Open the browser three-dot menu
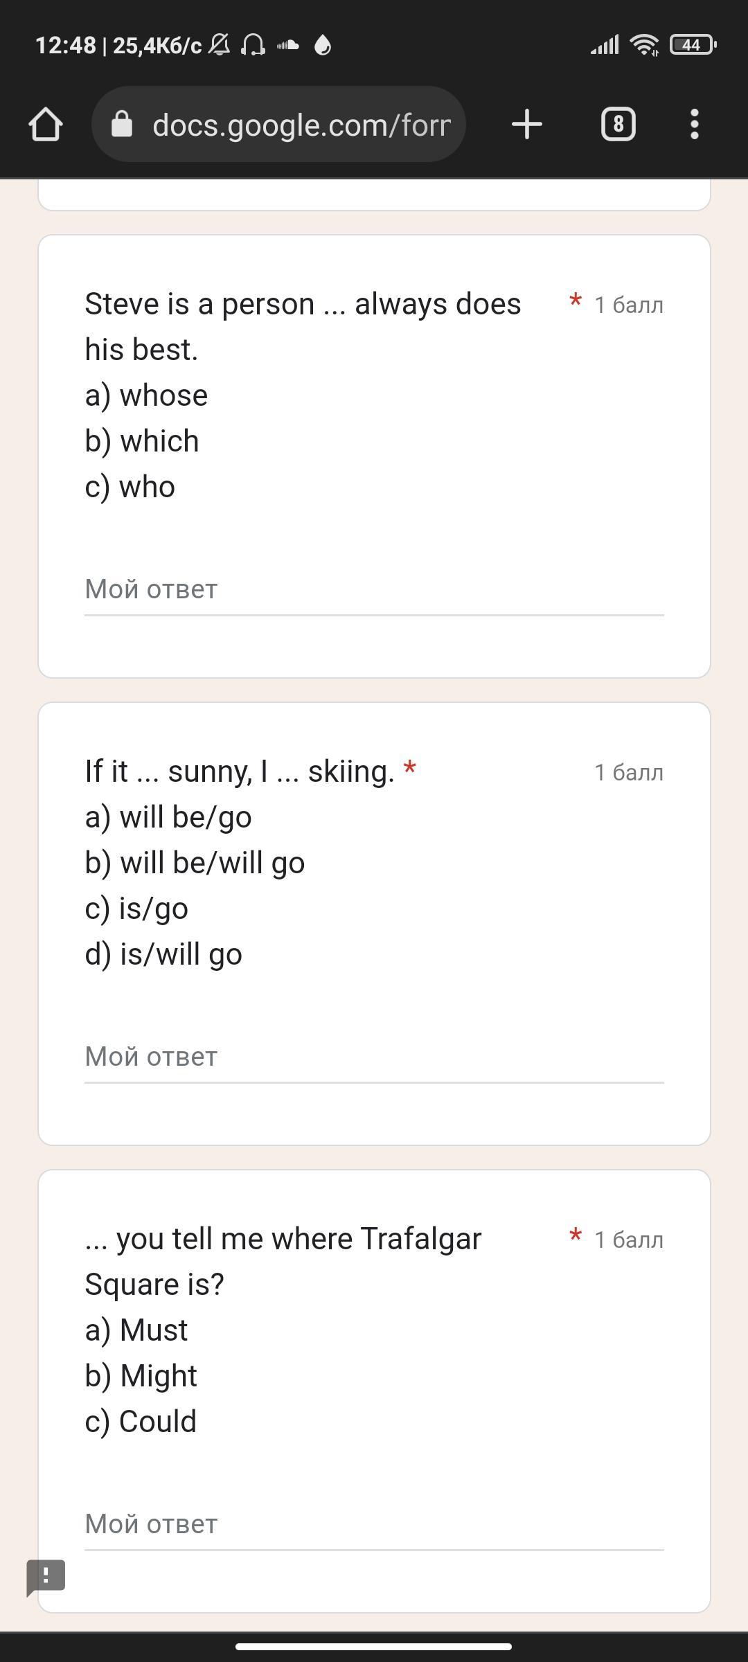This screenshot has height=1662, width=748. click(695, 125)
